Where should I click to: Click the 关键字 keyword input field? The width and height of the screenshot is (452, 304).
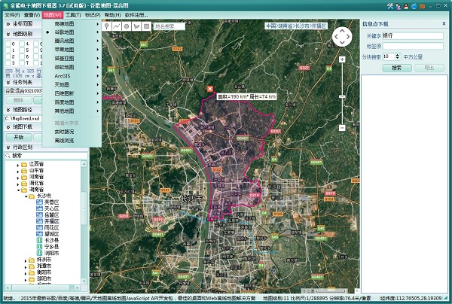tap(413, 35)
